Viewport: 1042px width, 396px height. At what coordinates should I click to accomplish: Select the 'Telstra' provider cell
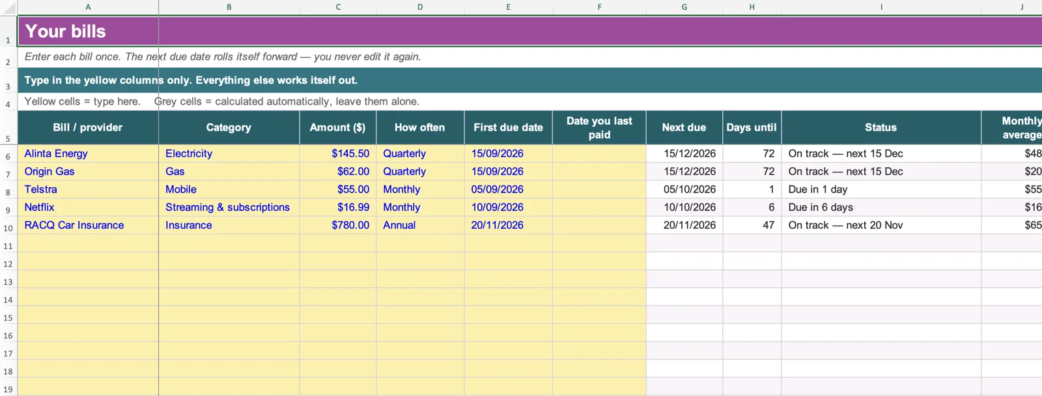pos(88,189)
